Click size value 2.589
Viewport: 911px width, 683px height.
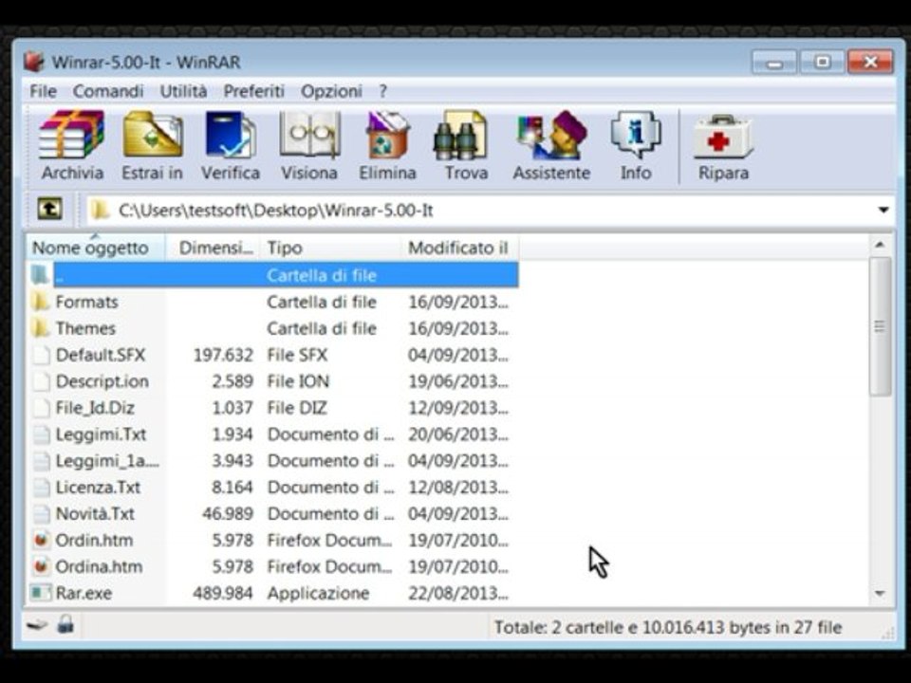(232, 381)
